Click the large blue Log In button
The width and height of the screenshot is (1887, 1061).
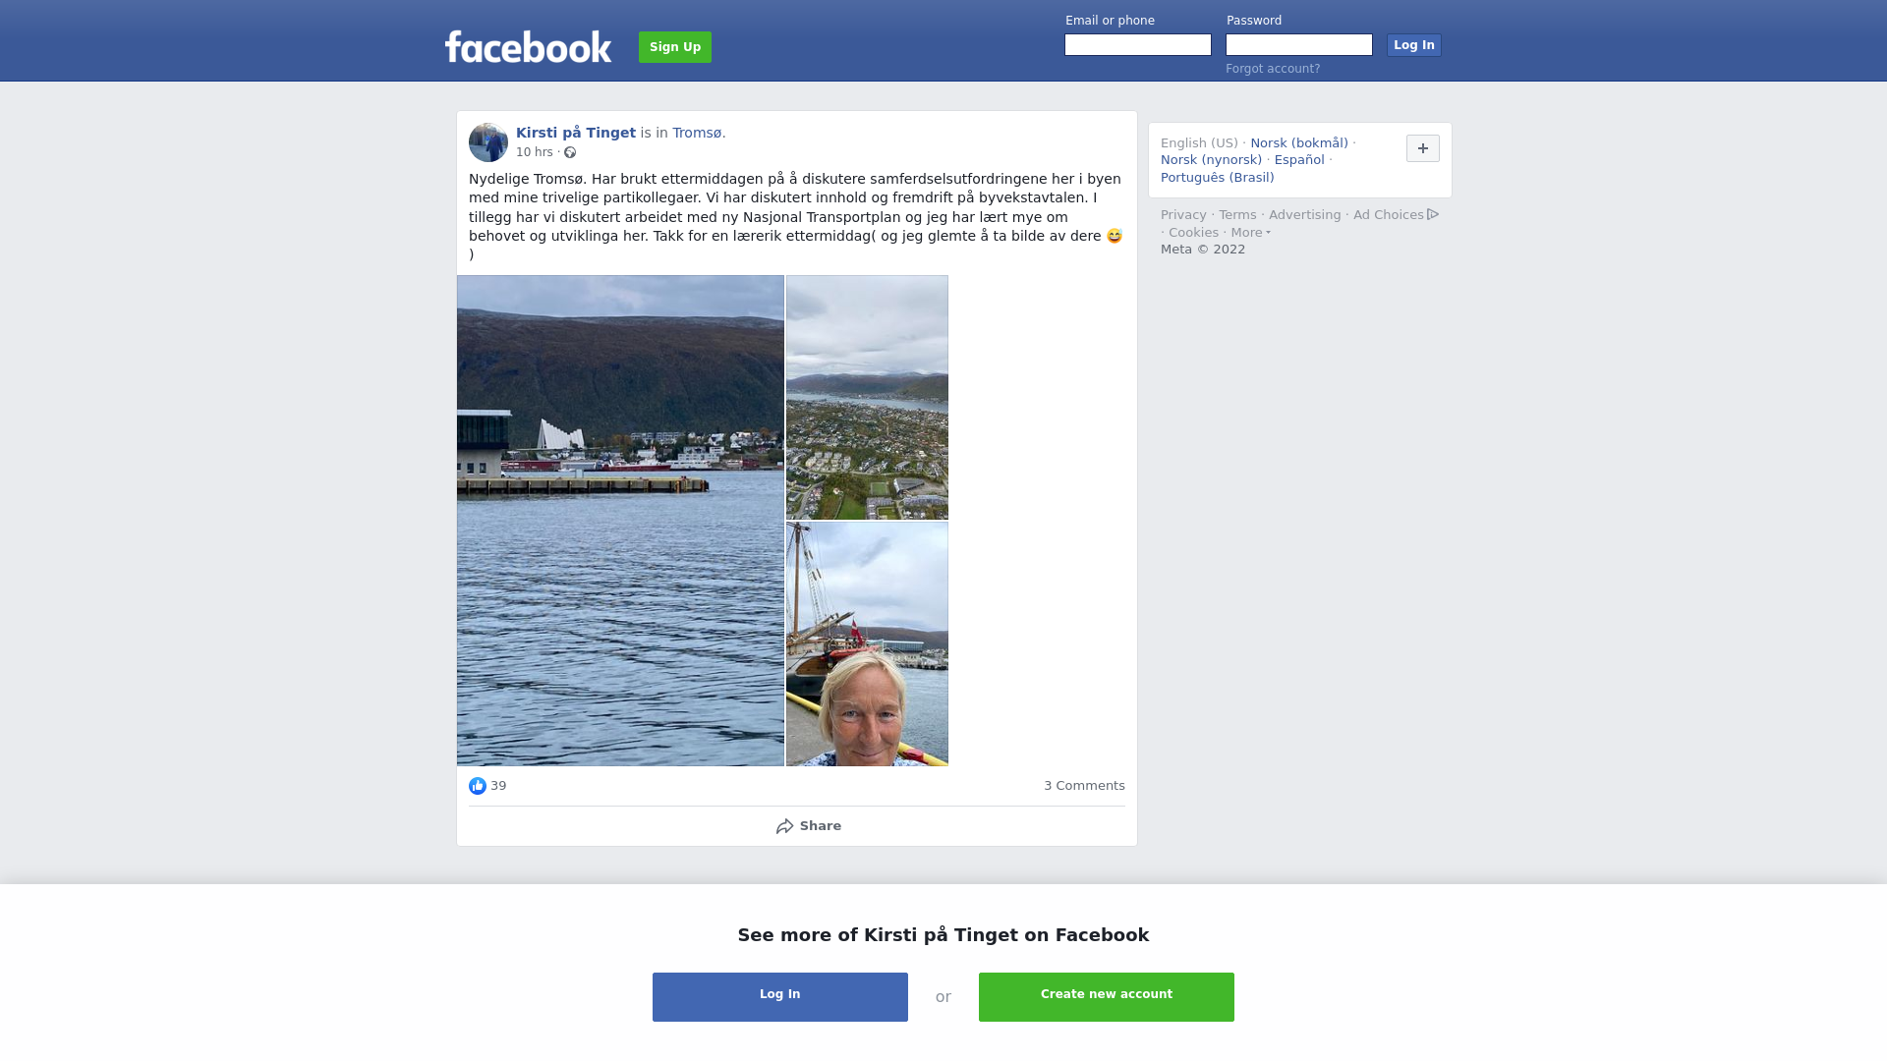(x=780, y=997)
